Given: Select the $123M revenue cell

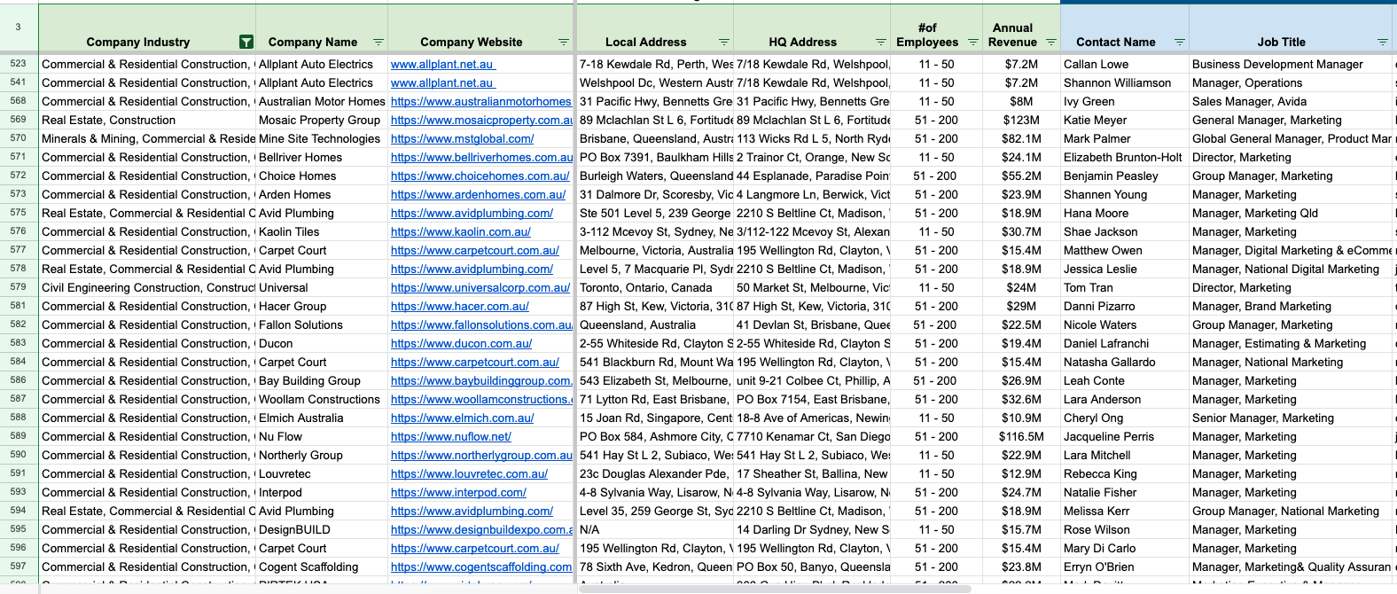Looking at the screenshot, I should click(1021, 120).
